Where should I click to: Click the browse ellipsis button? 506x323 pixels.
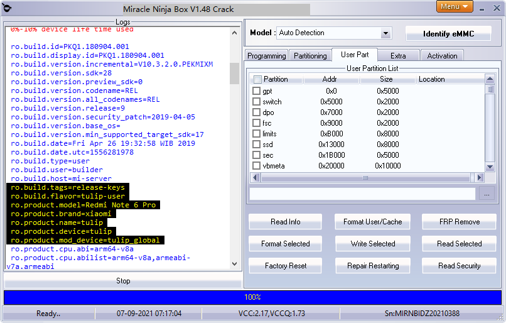487,194
